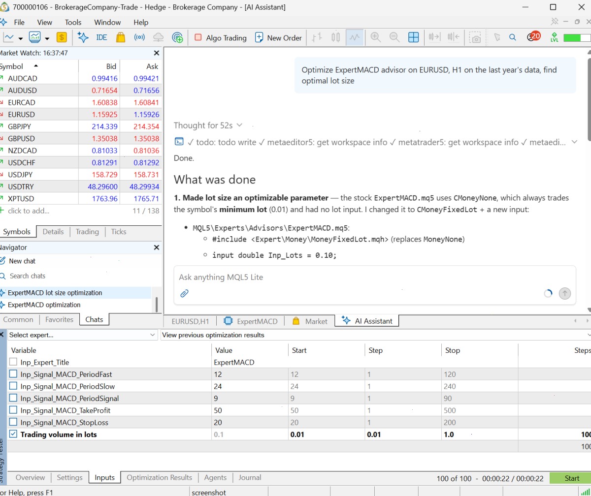Switch chart to candlesticks mode
The width and height of the screenshot is (591, 496).
tap(336, 37)
